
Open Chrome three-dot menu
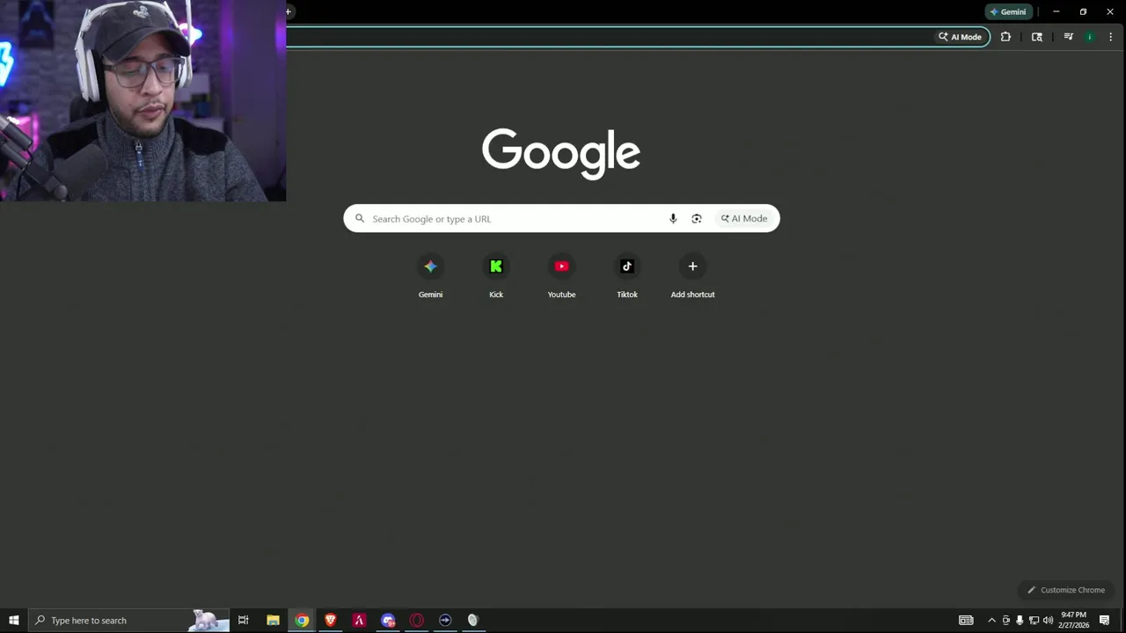pos(1110,37)
